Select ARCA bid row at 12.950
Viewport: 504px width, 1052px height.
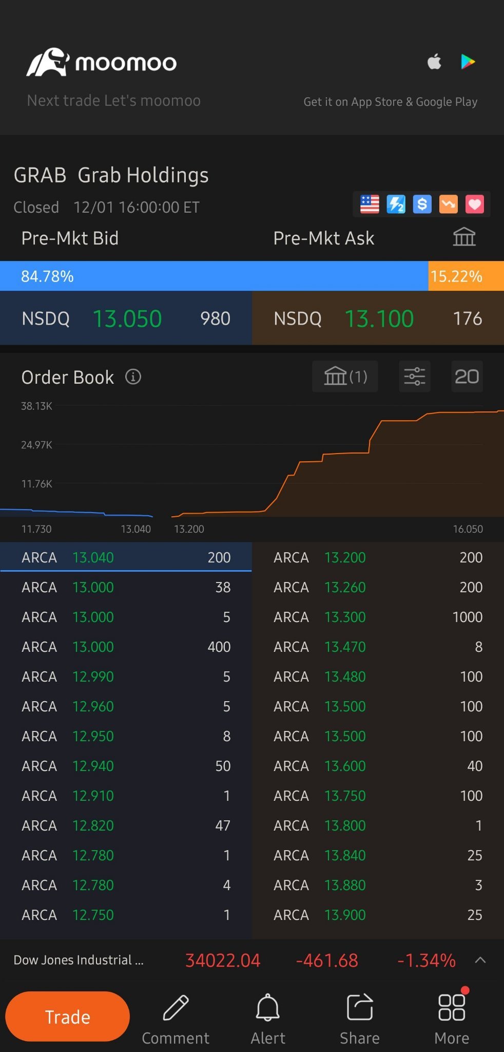pyautogui.click(x=126, y=736)
